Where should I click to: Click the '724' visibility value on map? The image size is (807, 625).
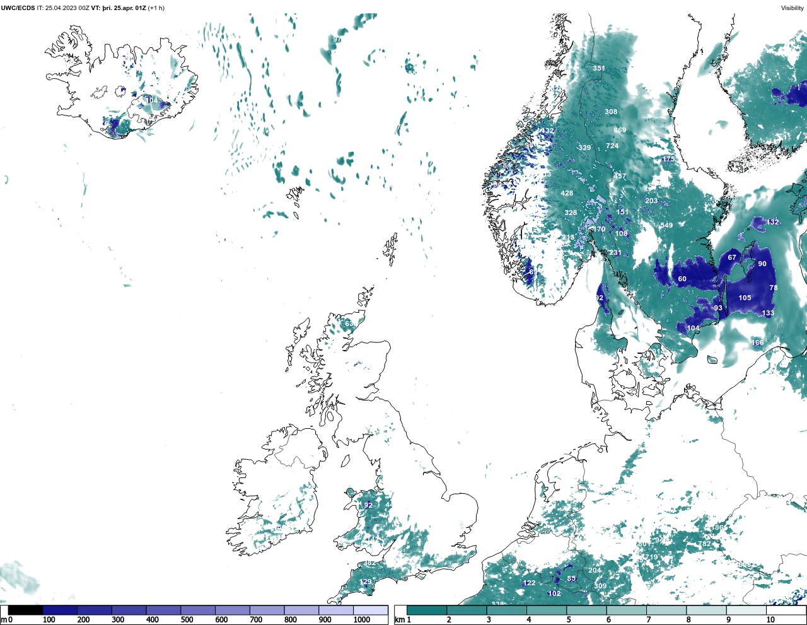pyautogui.click(x=612, y=146)
